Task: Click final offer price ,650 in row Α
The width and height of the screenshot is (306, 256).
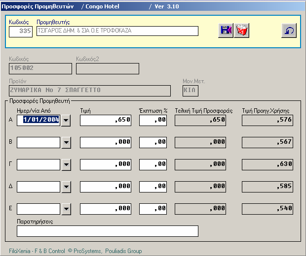Action: tap(200, 120)
